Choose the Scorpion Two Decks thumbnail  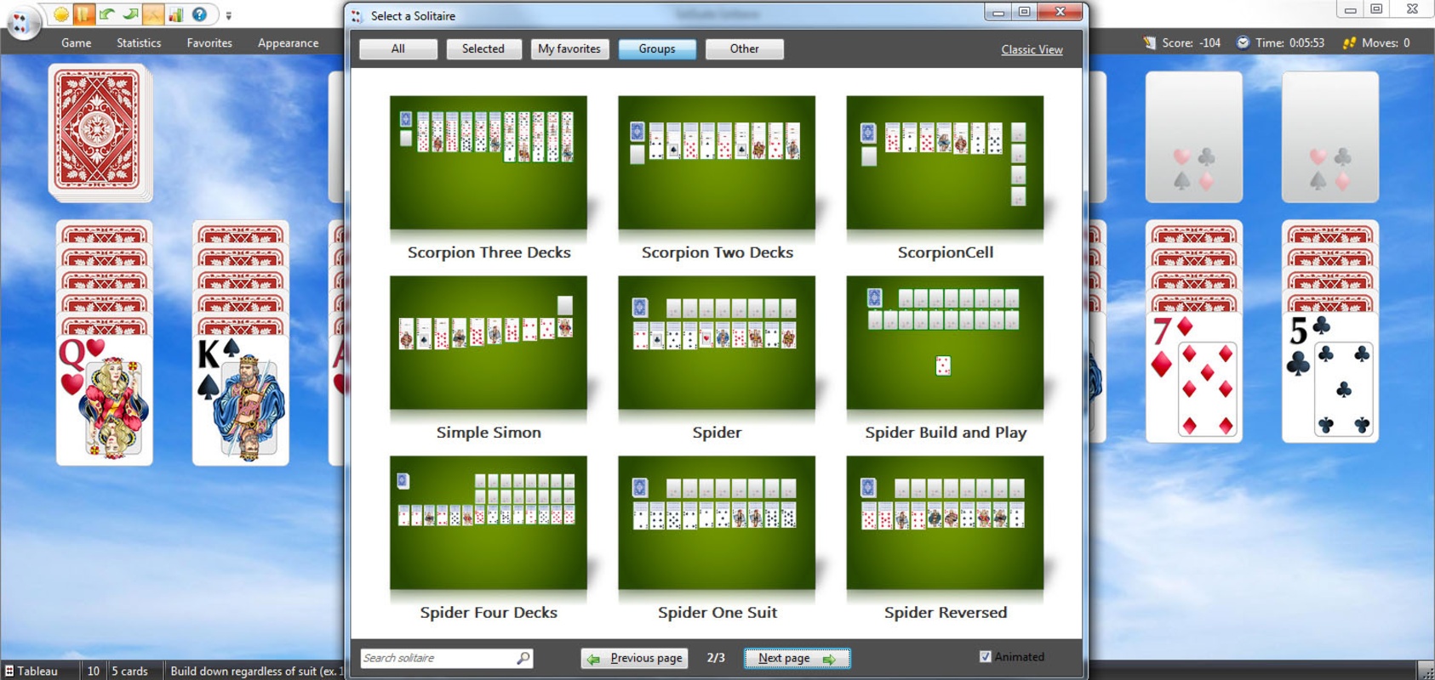click(717, 162)
